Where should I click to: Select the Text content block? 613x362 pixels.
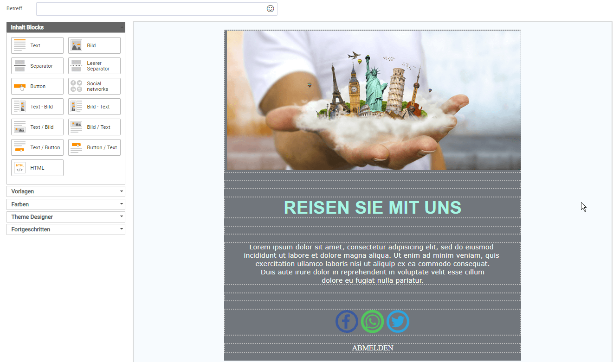coord(37,45)
